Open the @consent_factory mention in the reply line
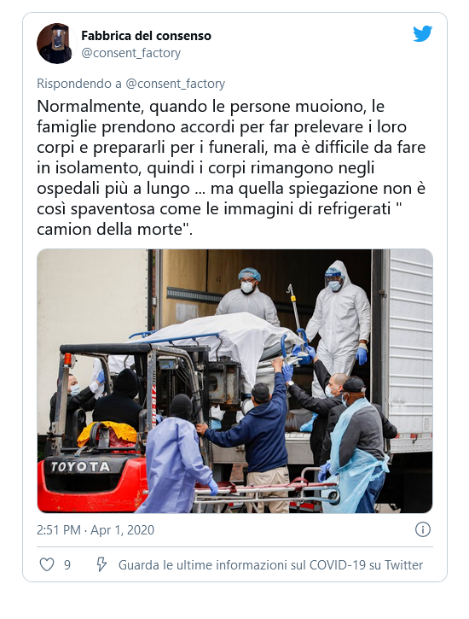Viewport: 469px width, 619px height. tap(176, 84)
